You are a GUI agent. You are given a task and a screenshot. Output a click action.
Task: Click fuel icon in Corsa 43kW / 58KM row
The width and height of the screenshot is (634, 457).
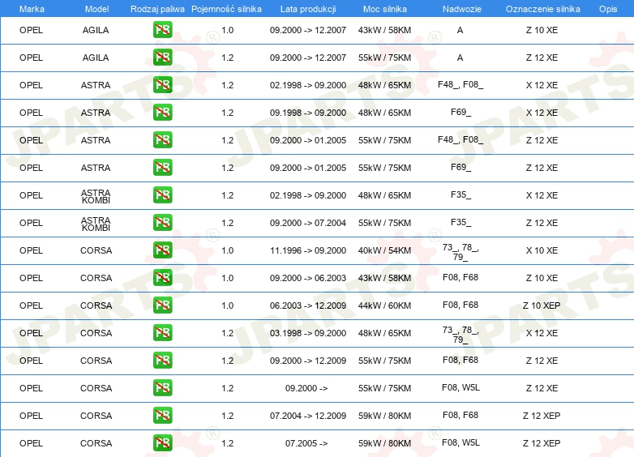click(x=162, y=277)
